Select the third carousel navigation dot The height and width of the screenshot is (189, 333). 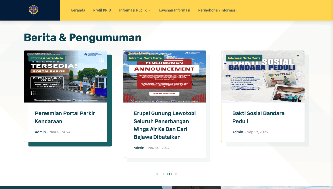pyautogui.click(x=169, y=174)
